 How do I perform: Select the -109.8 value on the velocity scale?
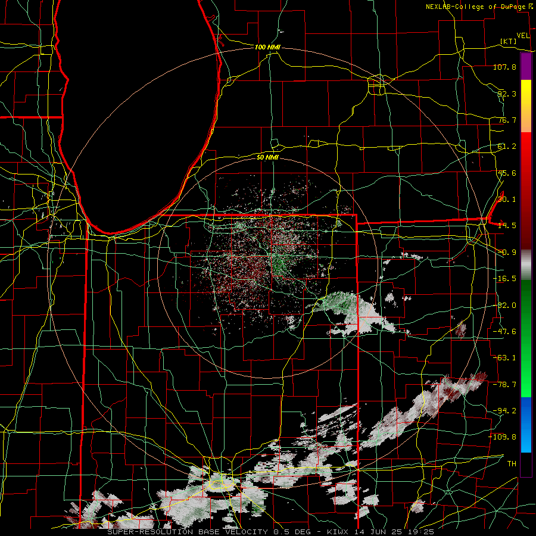(x=503, y=437)
